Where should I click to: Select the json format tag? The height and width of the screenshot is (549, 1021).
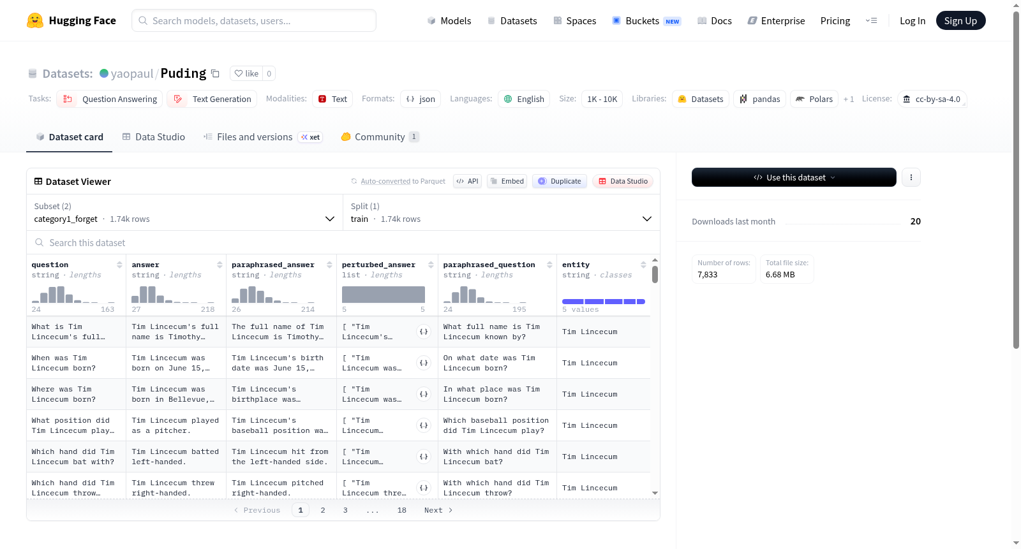tap(421, 99)
